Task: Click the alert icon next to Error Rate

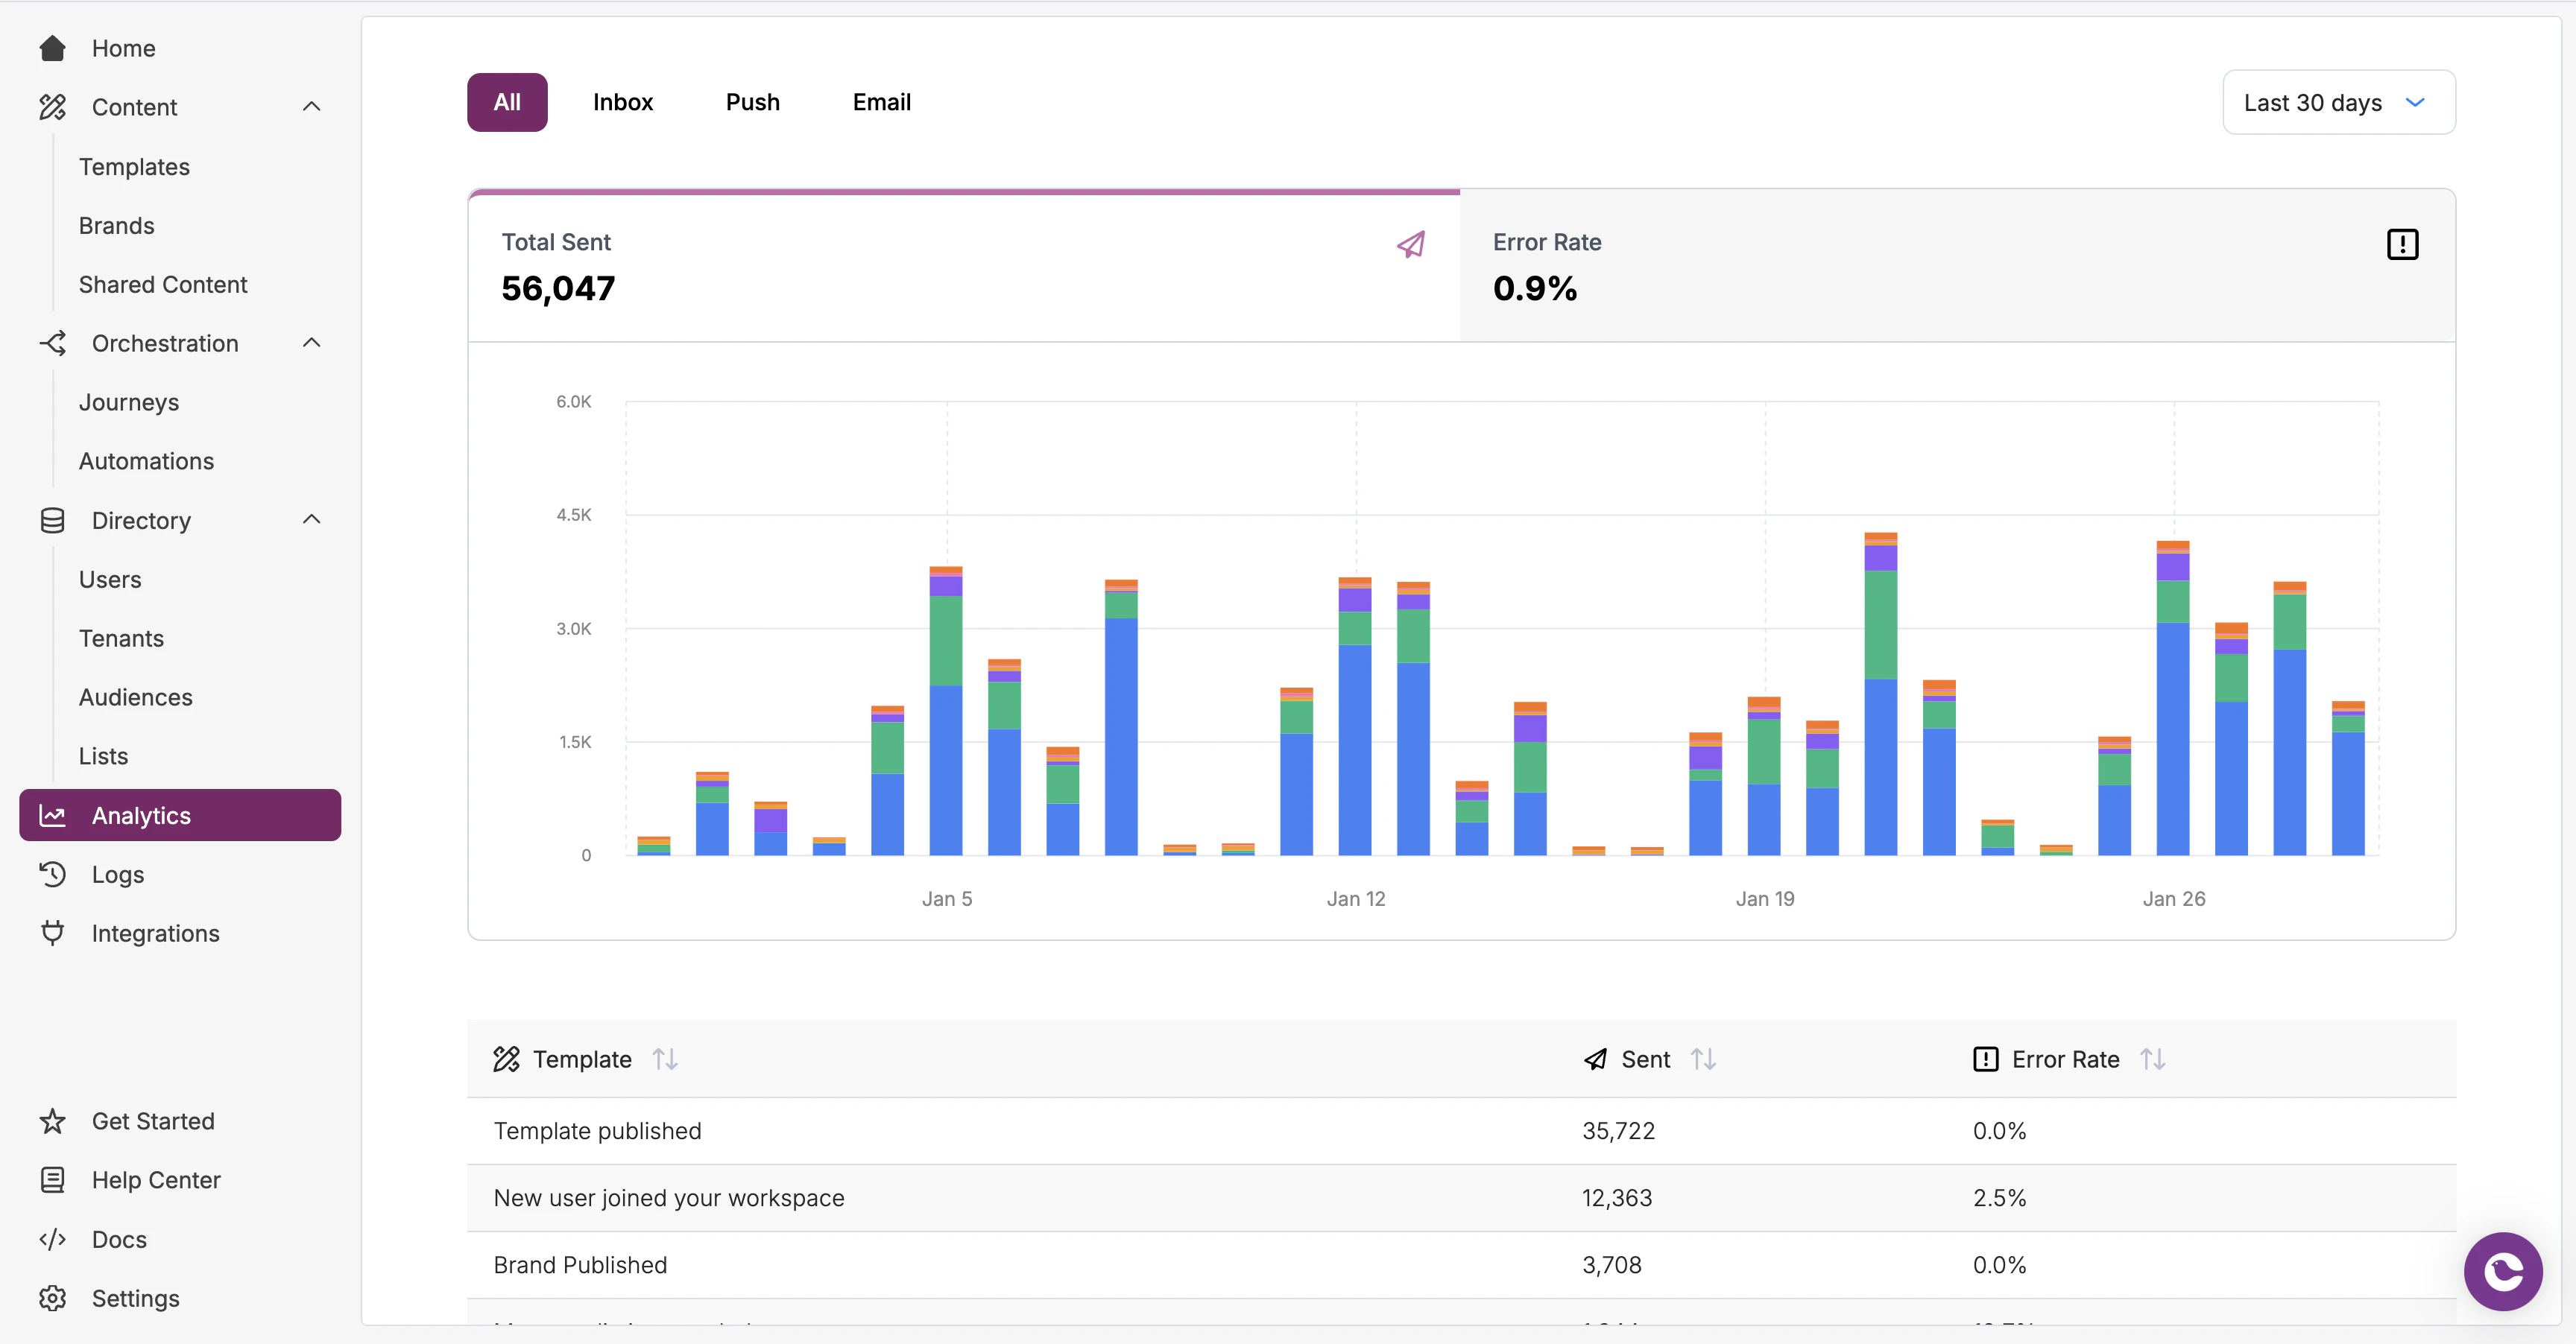Action: (2402, 245)
